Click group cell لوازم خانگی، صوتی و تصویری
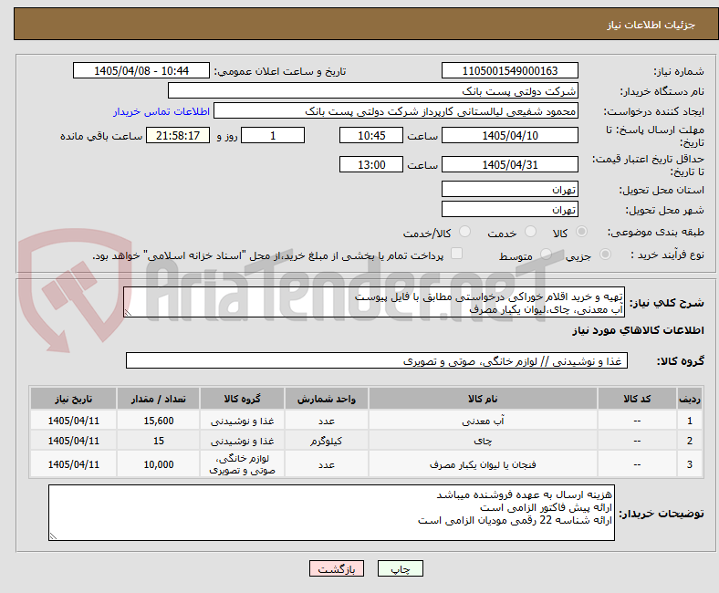The width and height of the screenshot is (719, 593). [242, 464]
